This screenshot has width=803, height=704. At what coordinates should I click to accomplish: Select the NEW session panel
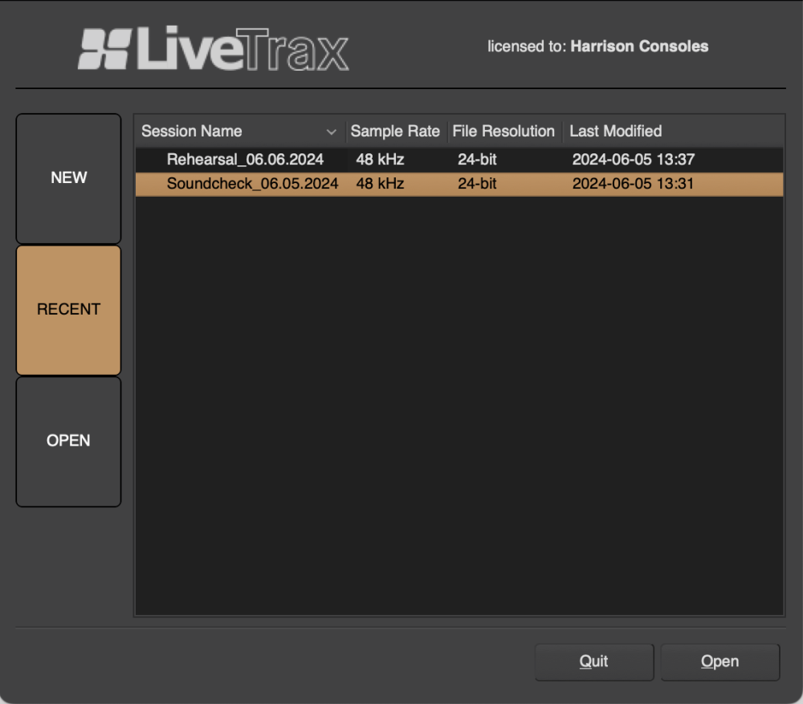click(68, 177)
